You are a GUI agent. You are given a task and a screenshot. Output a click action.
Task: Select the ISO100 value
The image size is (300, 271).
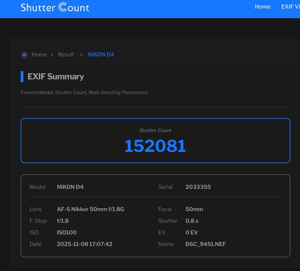coord(67,232)
